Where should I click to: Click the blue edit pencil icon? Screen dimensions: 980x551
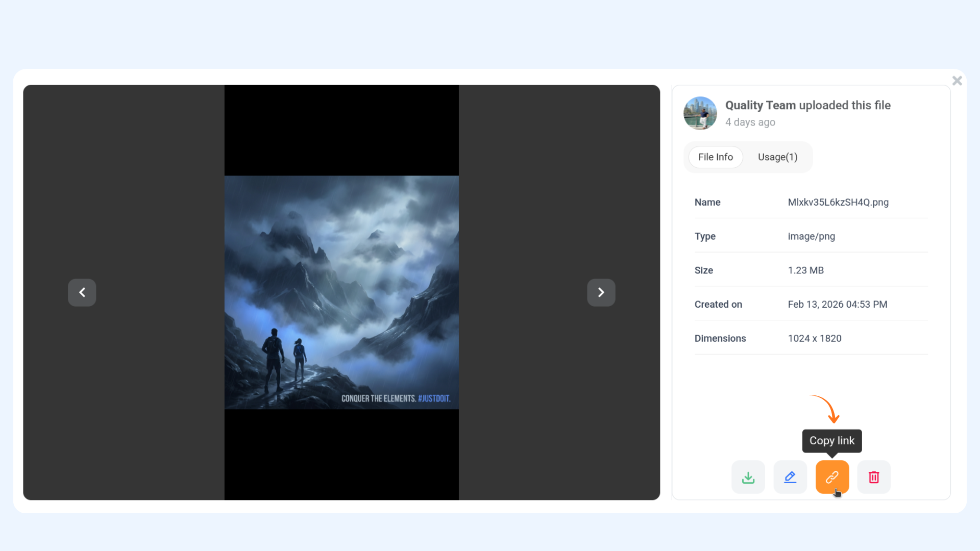coord(790,478)
